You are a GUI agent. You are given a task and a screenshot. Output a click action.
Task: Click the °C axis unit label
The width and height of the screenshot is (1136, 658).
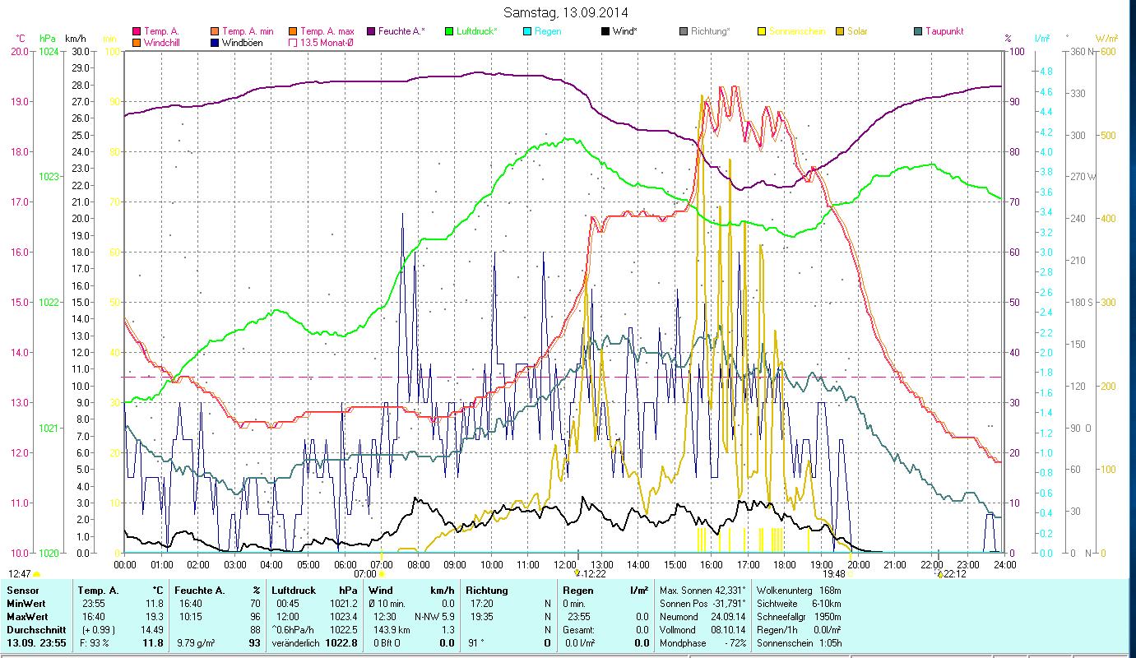[x=21, y=39]
